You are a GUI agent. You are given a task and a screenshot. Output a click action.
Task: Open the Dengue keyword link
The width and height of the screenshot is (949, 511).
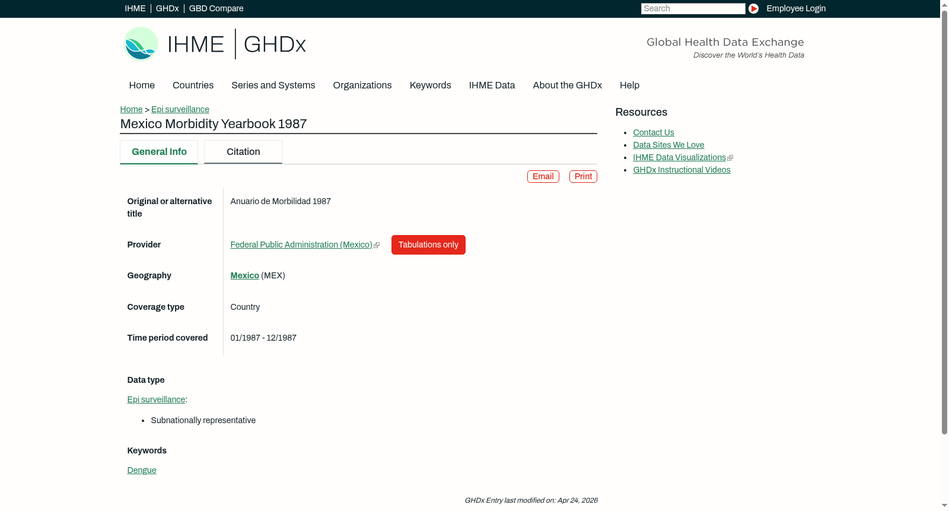142,470
